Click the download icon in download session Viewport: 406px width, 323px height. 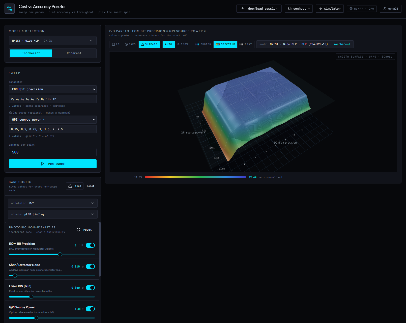click(243, 9)
